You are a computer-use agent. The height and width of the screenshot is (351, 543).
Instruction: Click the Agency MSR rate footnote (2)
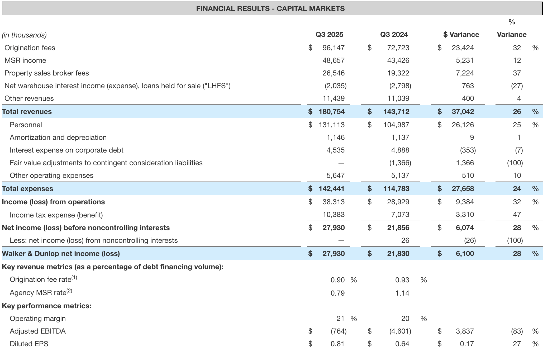69,291
